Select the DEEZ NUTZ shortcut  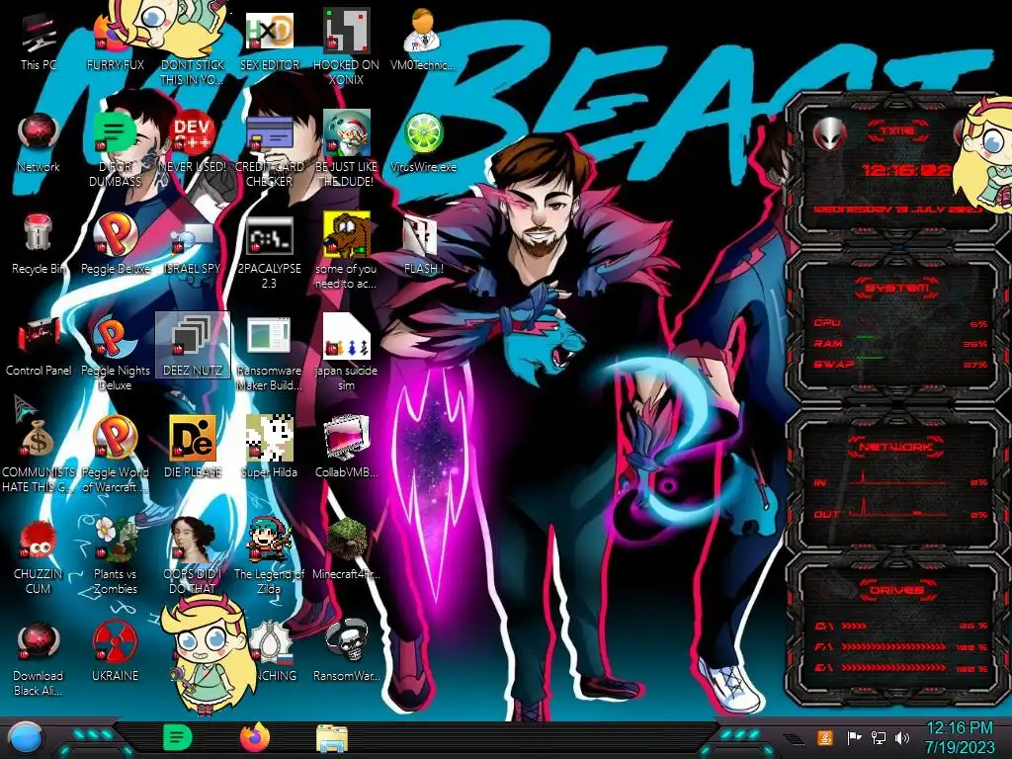coord(193,345)
